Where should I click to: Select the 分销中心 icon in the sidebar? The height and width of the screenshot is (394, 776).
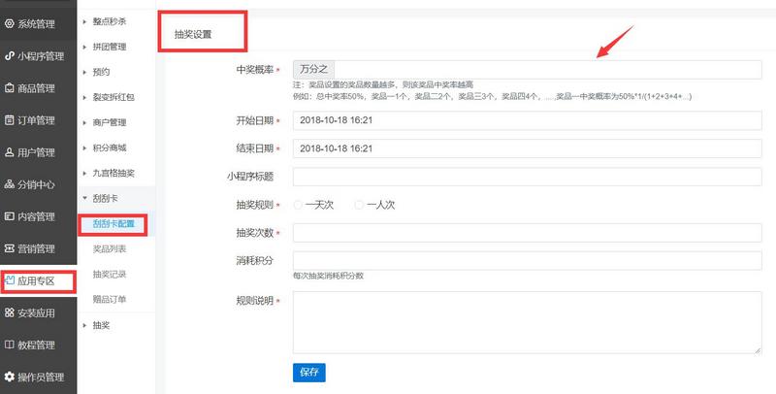tap(11, 184)
